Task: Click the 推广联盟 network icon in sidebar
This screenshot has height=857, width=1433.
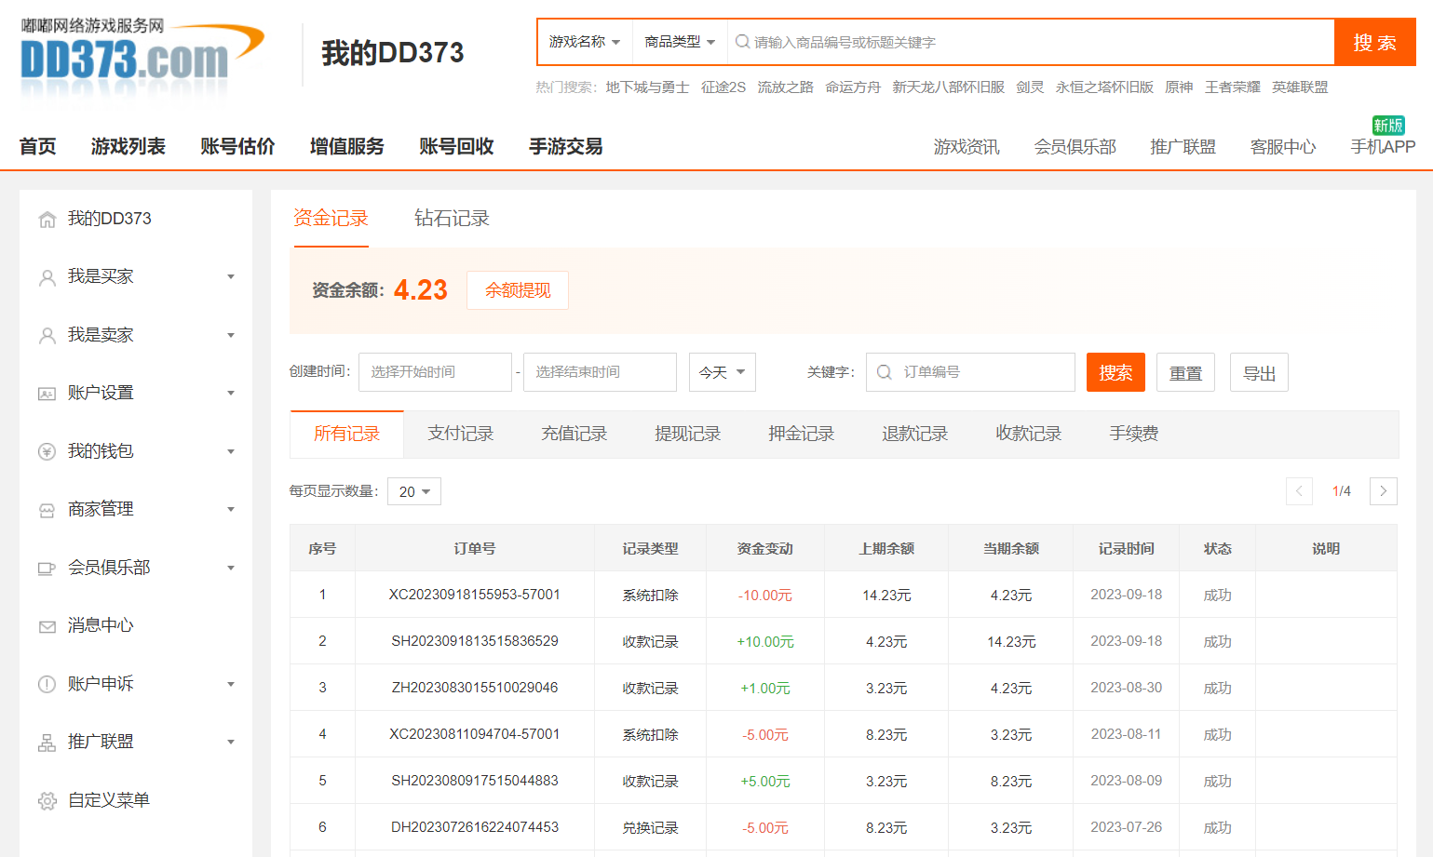Action: (47, 743)
